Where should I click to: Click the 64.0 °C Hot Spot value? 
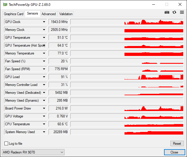(59, 45)
